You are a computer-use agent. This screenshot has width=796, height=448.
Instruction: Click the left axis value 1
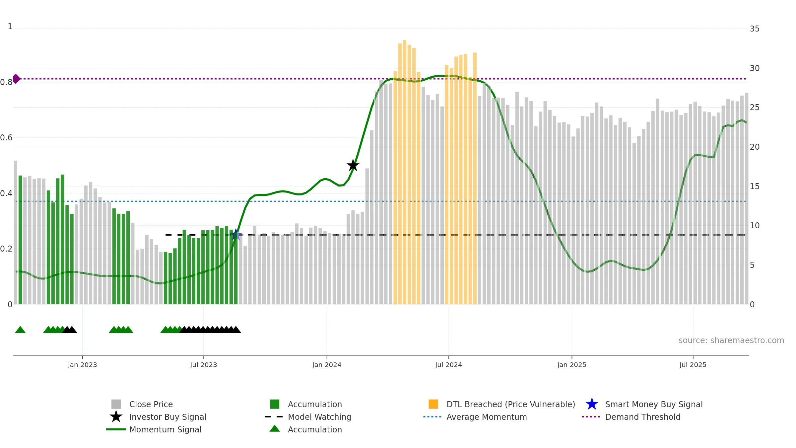tap(10, 27)
